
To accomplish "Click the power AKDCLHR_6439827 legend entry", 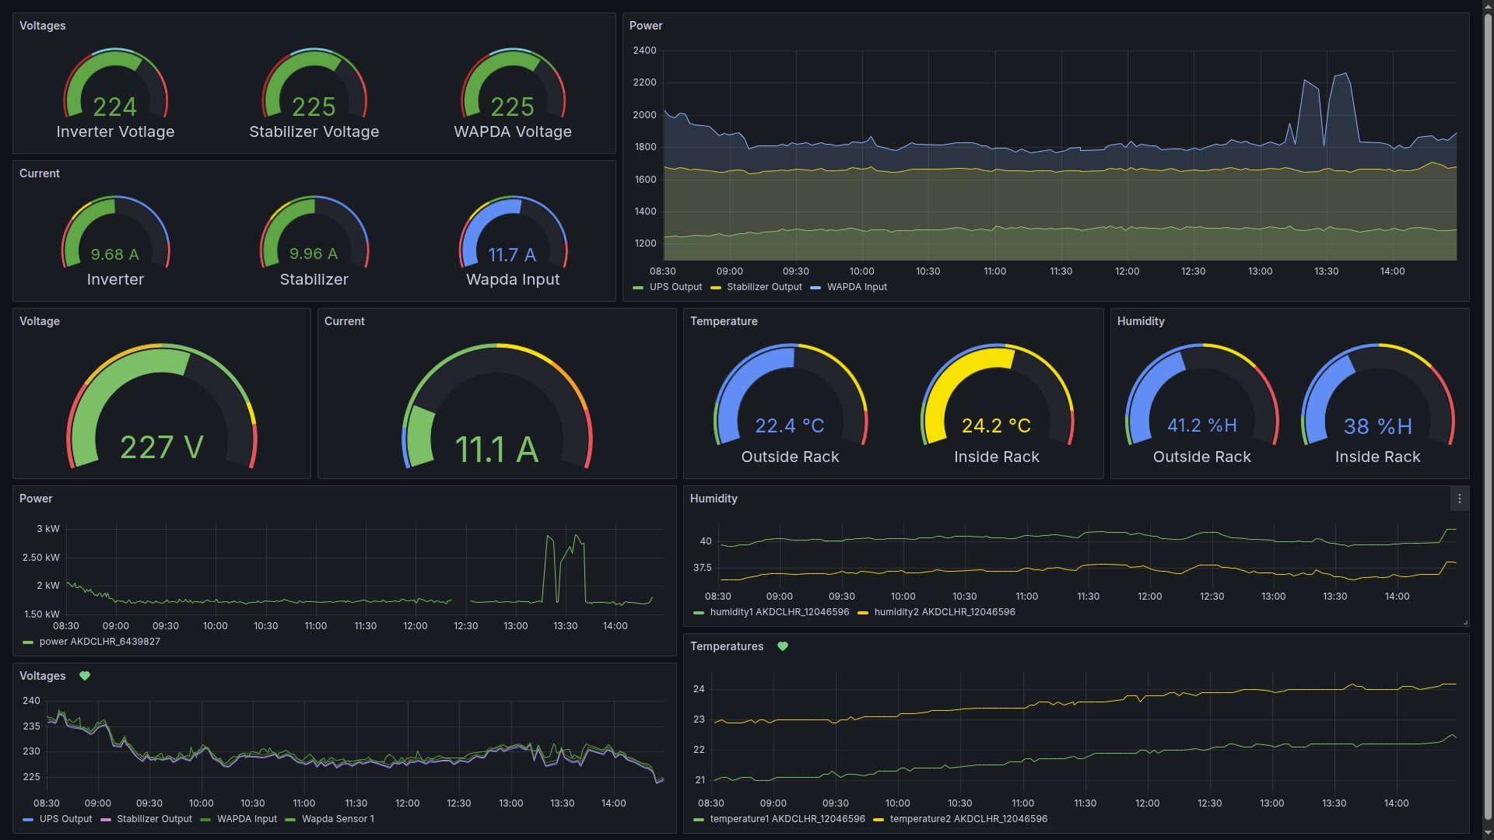I will coord(99,642).
